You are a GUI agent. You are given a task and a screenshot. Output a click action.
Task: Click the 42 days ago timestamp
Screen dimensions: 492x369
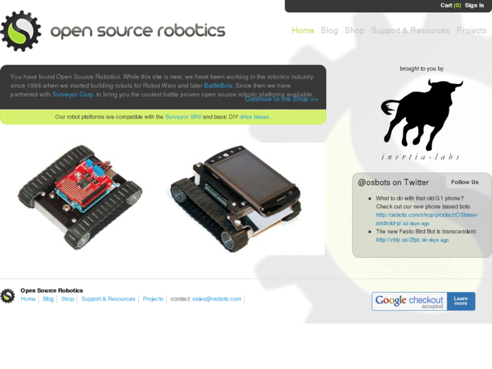pos(416,223)
